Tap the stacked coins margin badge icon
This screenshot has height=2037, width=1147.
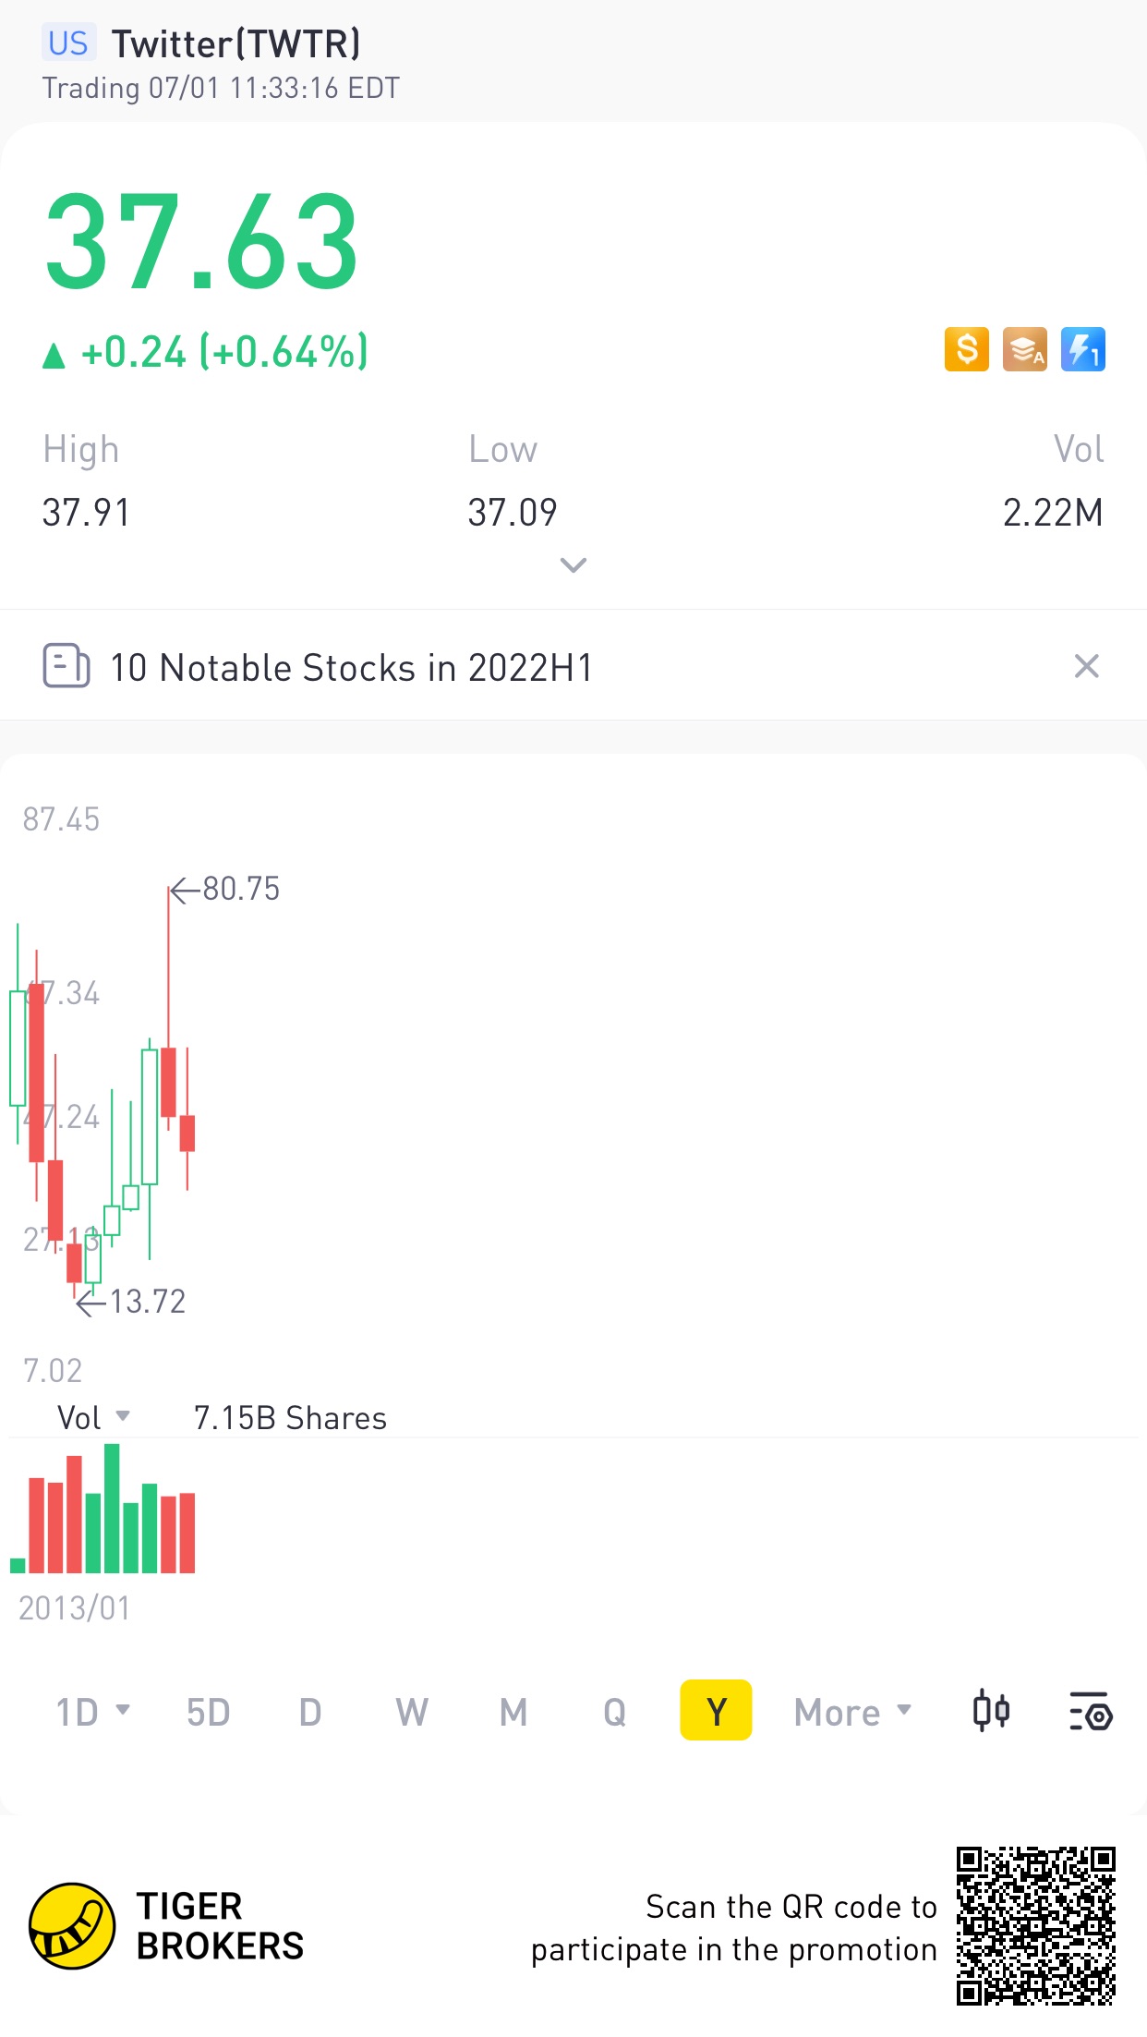pos(1024,350)
